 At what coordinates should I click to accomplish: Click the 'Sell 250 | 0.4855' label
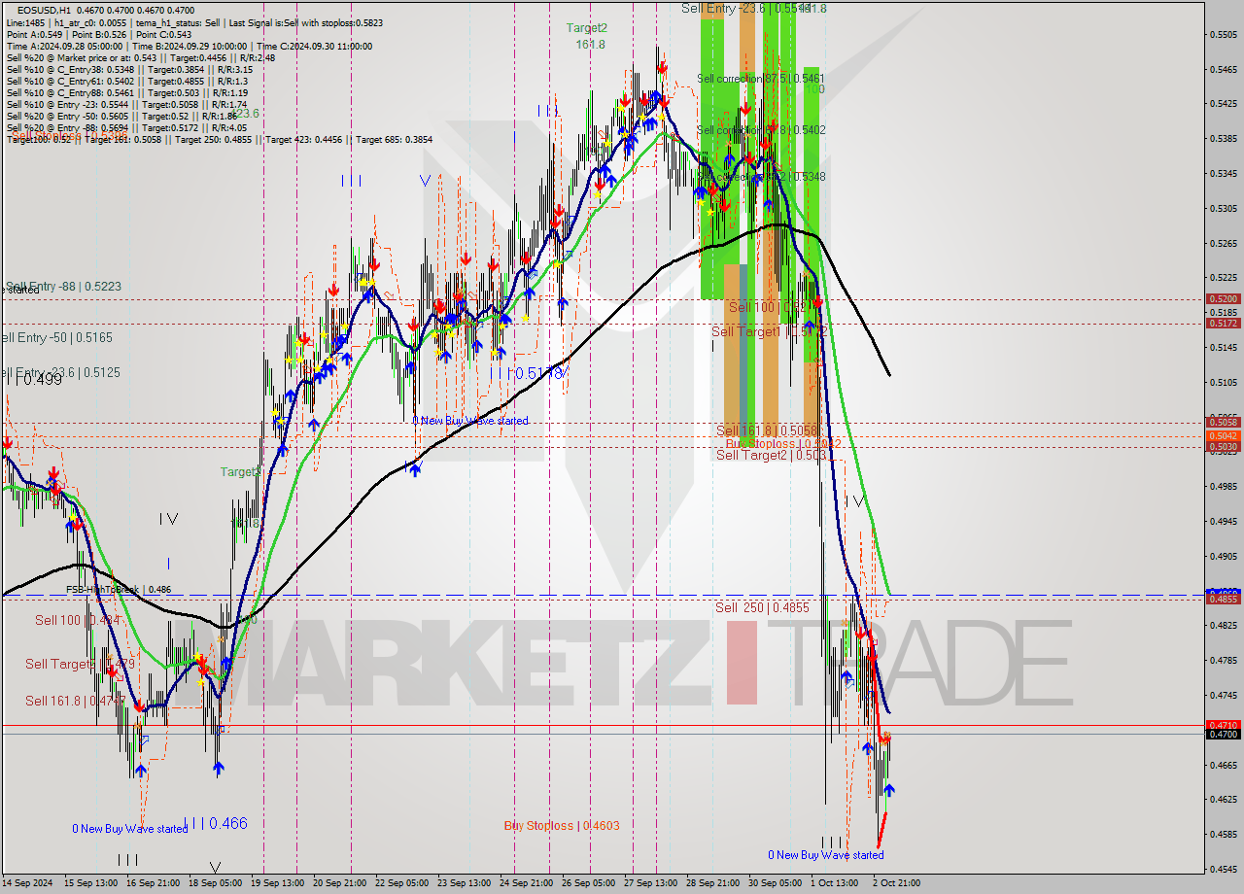762,607
